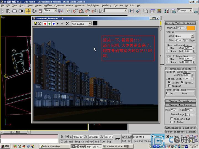The height and width of the screenshot is (149, 199).
Task: Click the Mirror Selected Objects tool
Action: pyautogui.click(x=132, y=11)
